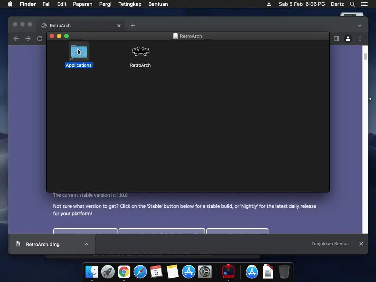Open Notification Center list icon

tap(364, 4)
